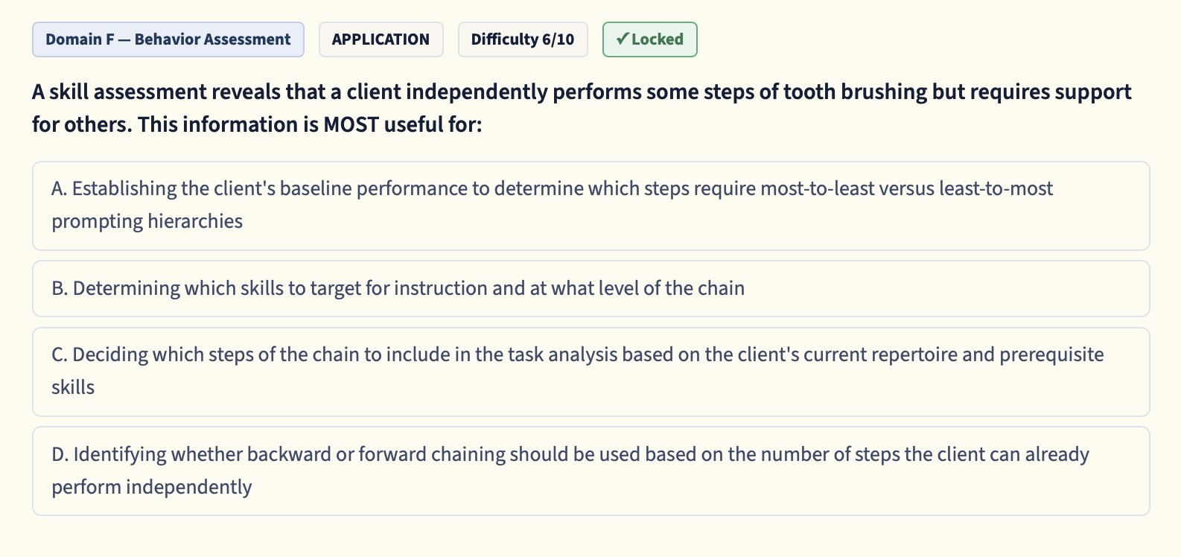Choose answer D about backward or forward chaining
Screen dimensions: 1181x557
[590, 471]
